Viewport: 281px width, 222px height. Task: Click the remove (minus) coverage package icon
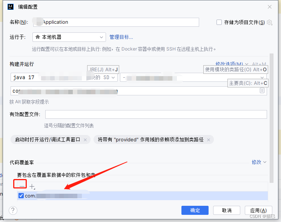pos(22,186)
